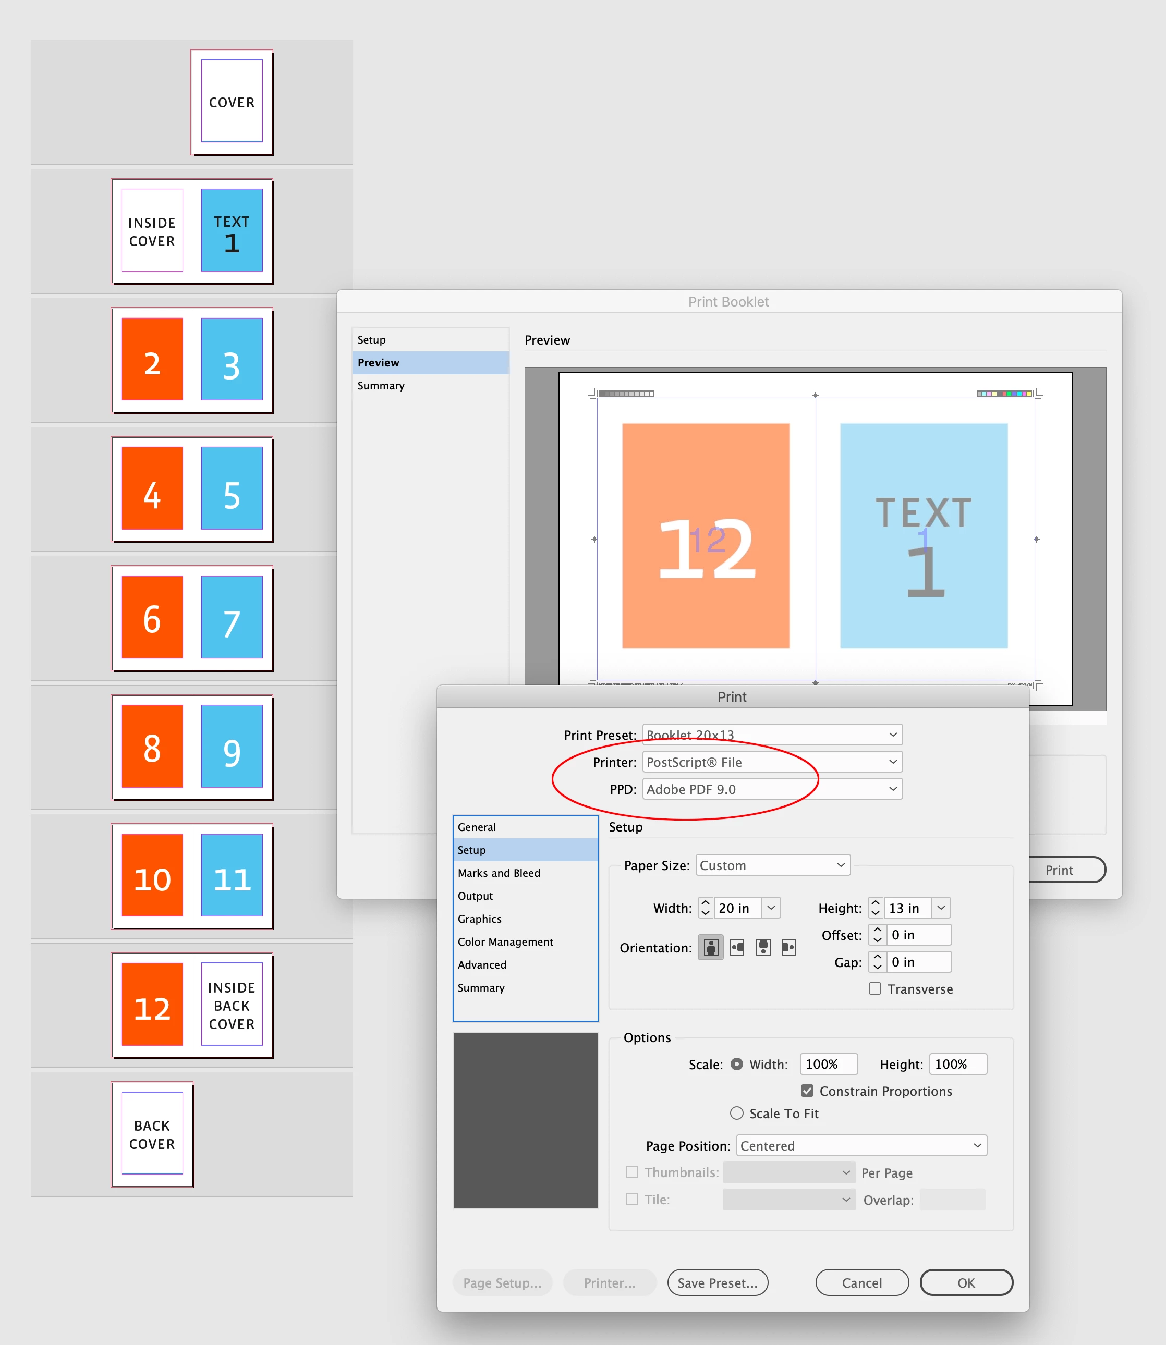Select the Scale To Fit radio button
This screenshot has height=1345, width=1166.
(736, 1113)
